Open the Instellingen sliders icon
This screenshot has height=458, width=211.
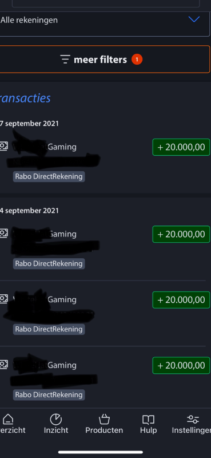coord(193,420)
